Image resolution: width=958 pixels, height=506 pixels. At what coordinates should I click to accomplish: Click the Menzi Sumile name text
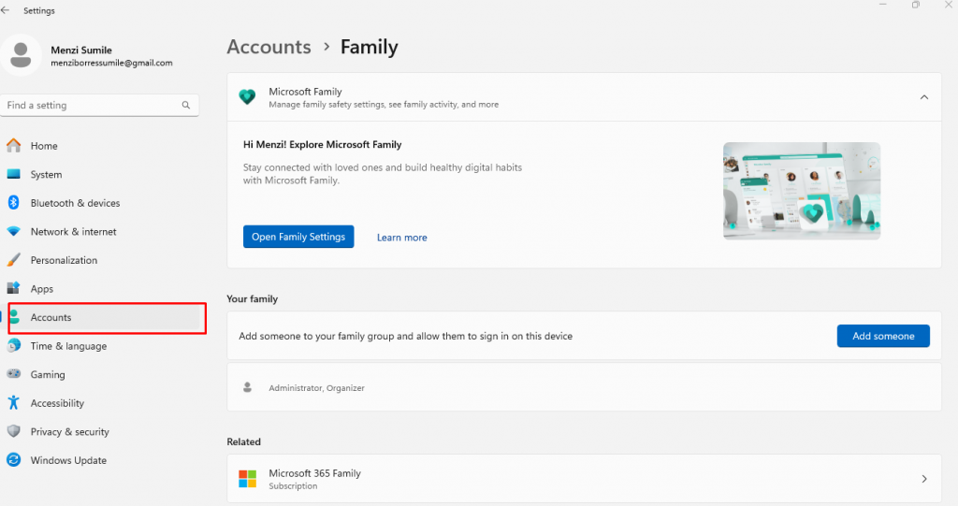(x=81, y=51)
